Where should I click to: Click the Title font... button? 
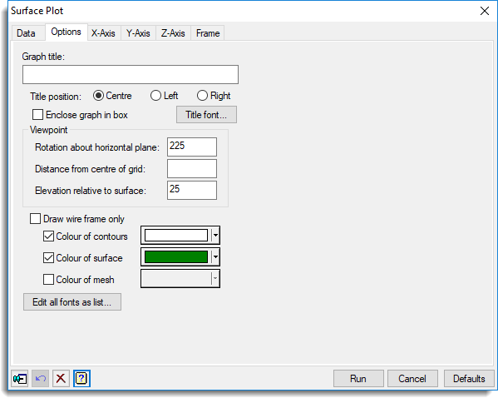click(x=206, y=115)
